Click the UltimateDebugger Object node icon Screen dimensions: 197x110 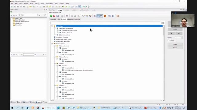(60, 31)
